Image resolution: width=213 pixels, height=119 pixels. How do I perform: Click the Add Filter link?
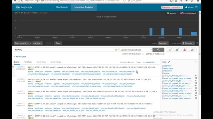pos(20,57)
